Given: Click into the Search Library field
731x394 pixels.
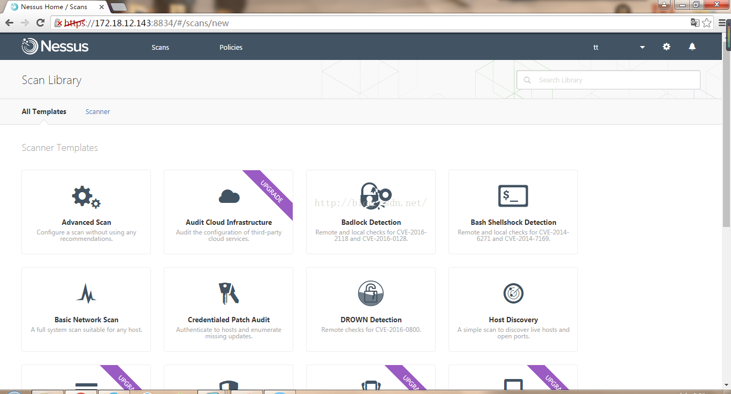Looking at the screenshot, I should pos(608,80).
